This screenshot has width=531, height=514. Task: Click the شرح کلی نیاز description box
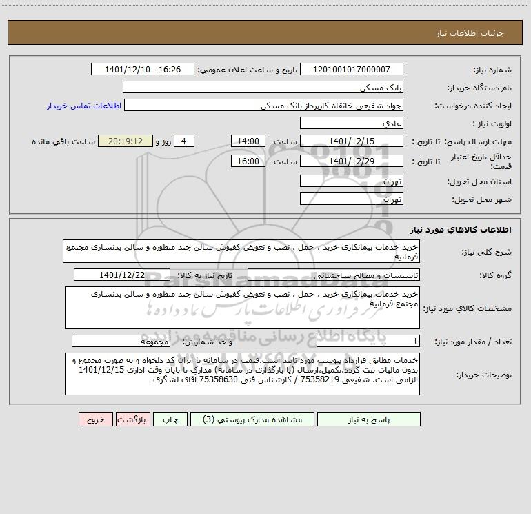pyautogui.click(x=241, y=251)
